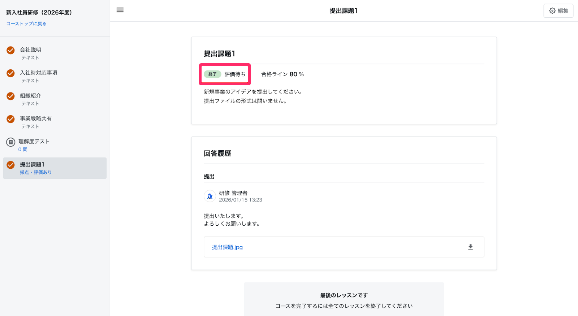
Task: Click コーストップに戻る link
Action: pyautogui.click(x=26, y=24)
